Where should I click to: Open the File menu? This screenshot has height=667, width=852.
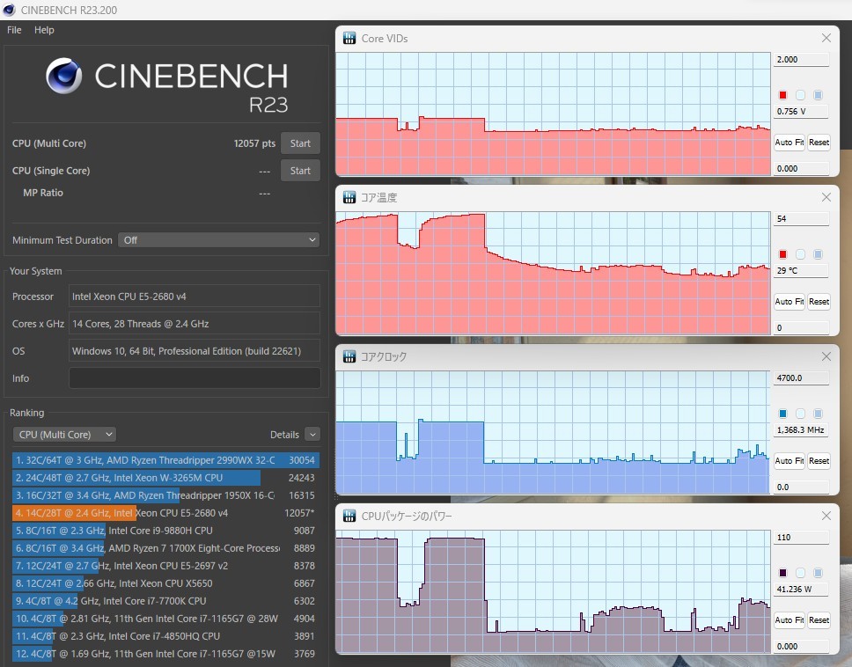click(x=14, y=30)
